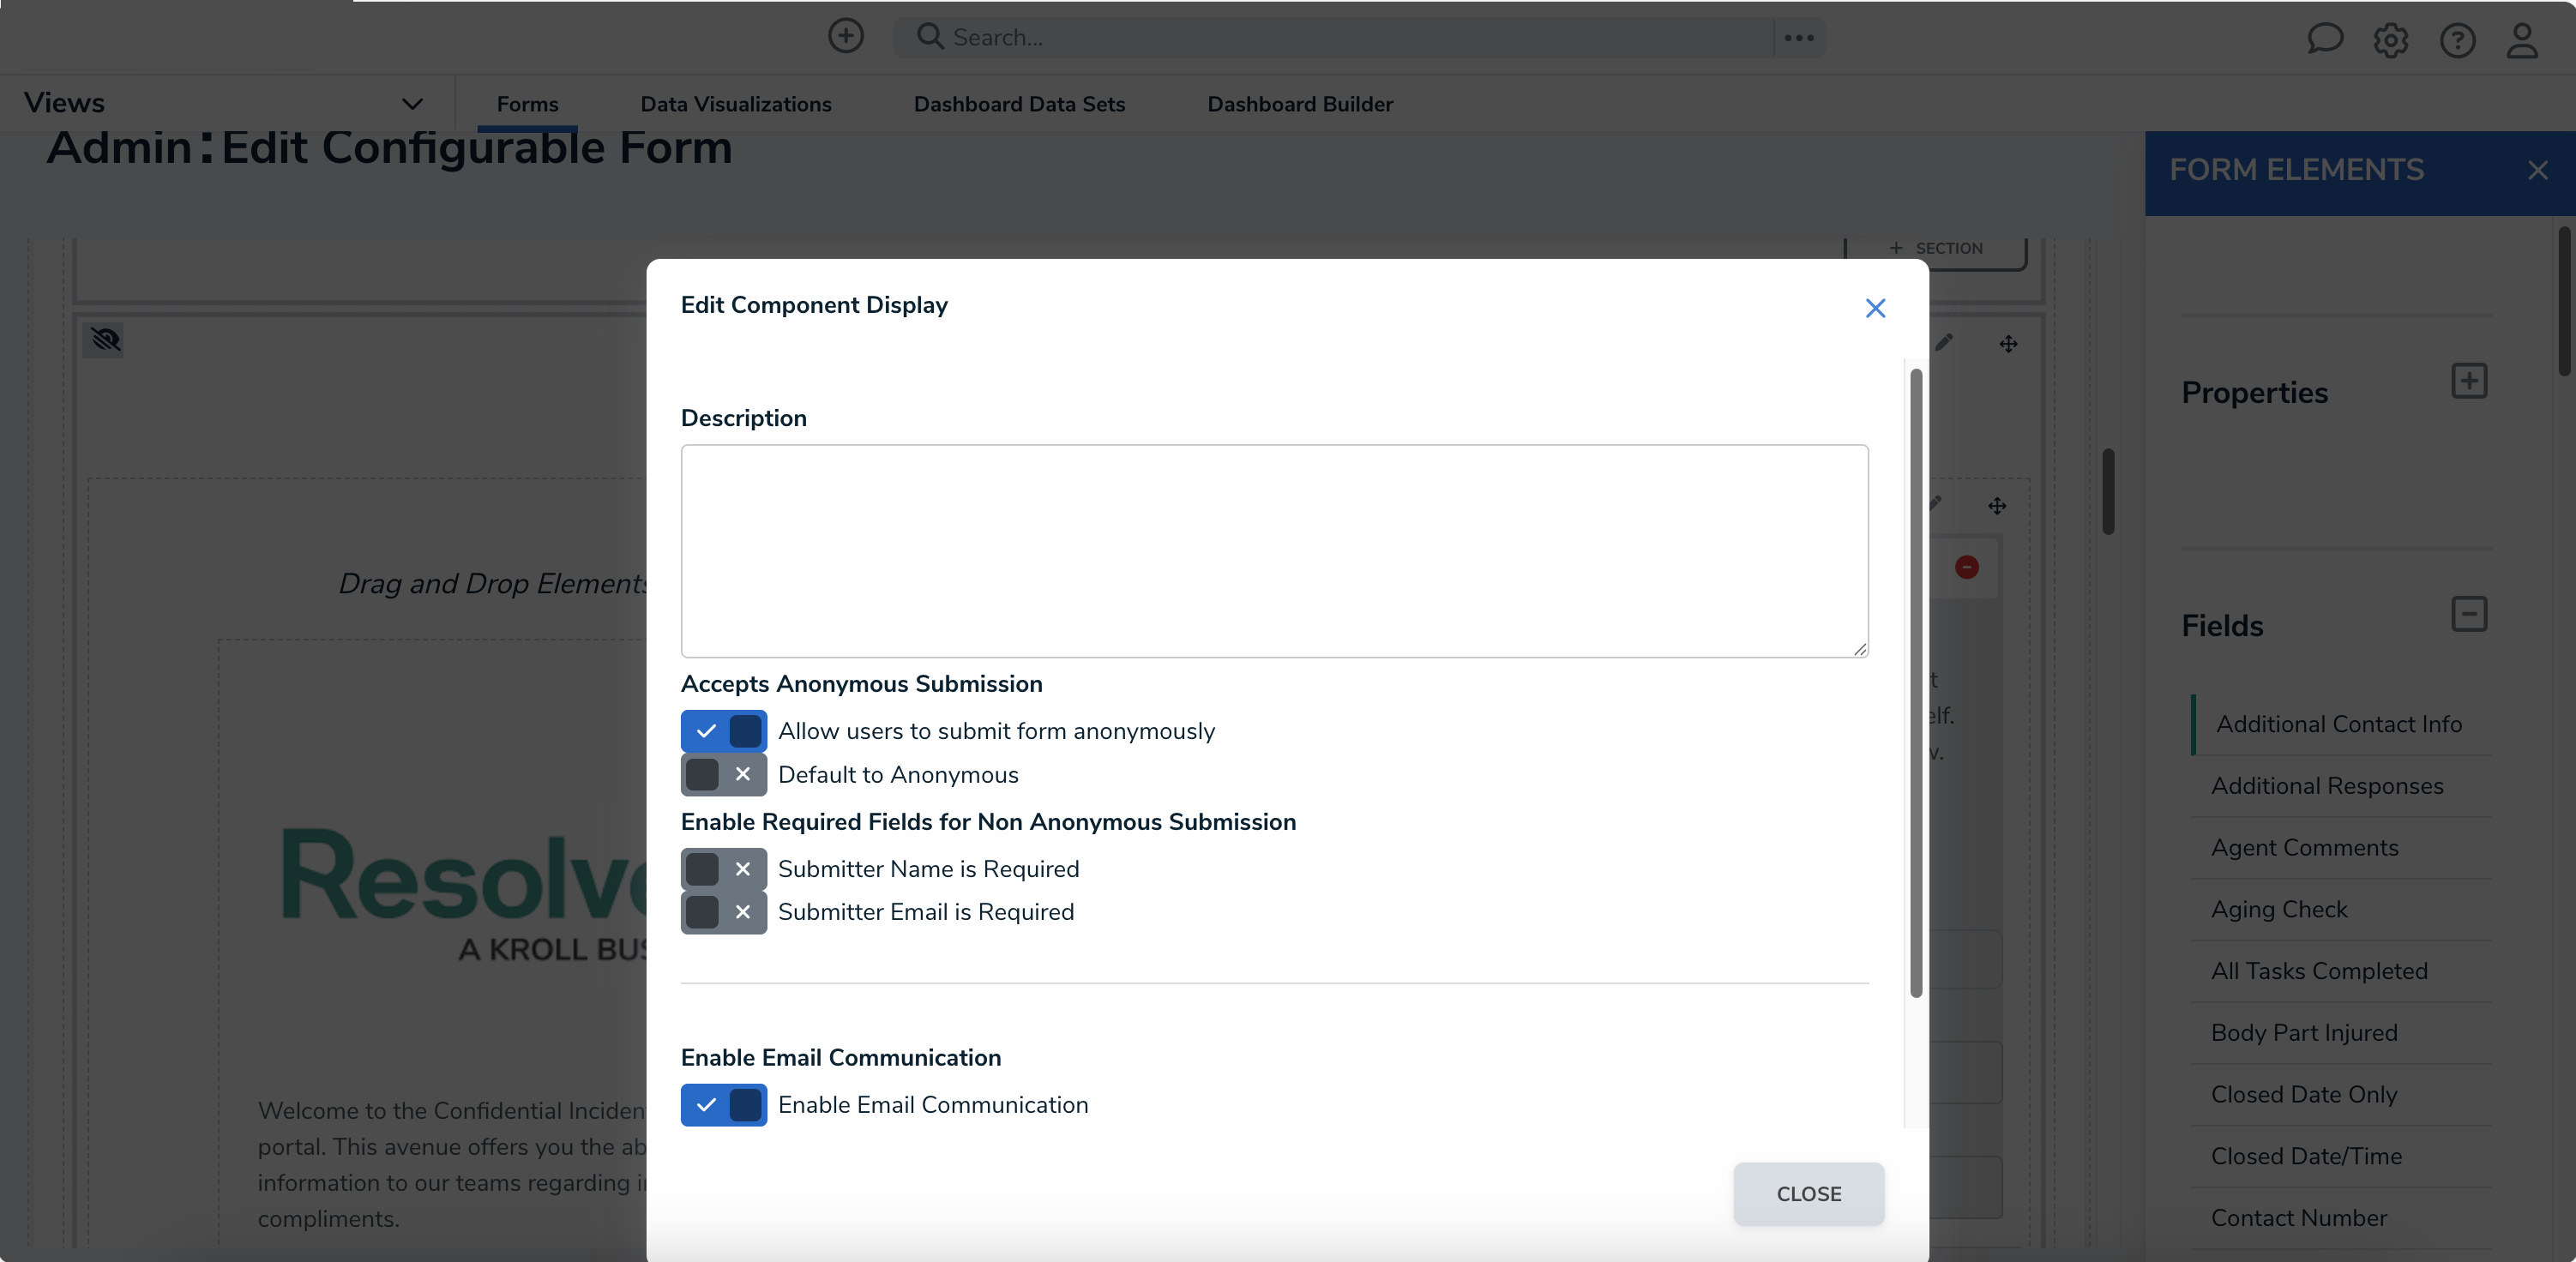Open the user profile icon

point(2522,40)
